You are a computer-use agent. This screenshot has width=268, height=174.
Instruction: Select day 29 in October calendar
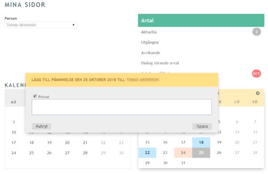147,163
